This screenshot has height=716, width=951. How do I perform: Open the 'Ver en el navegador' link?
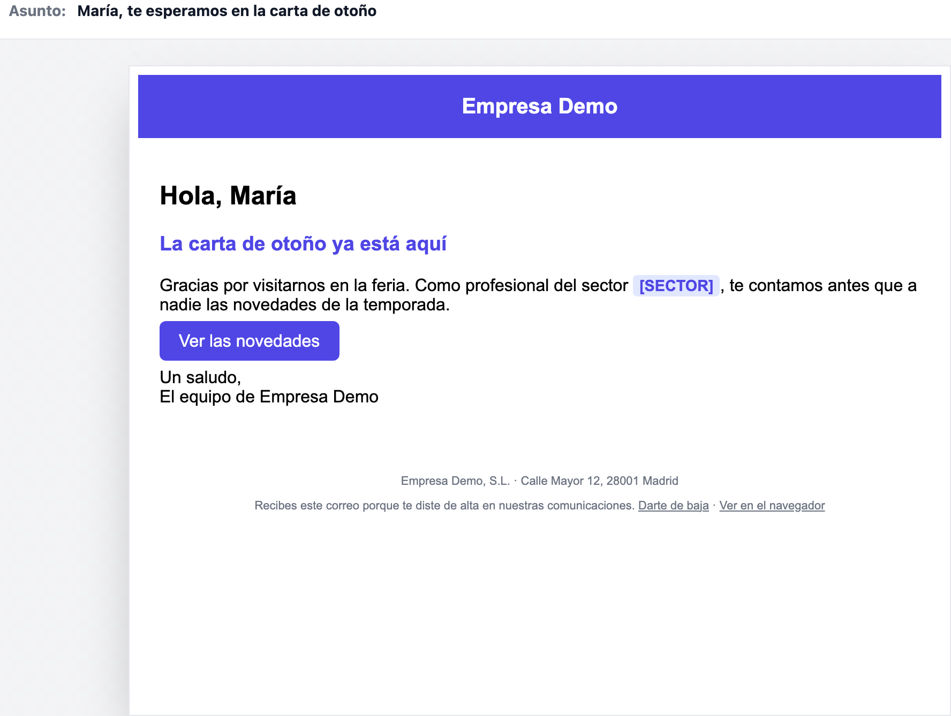click(772, 506)
